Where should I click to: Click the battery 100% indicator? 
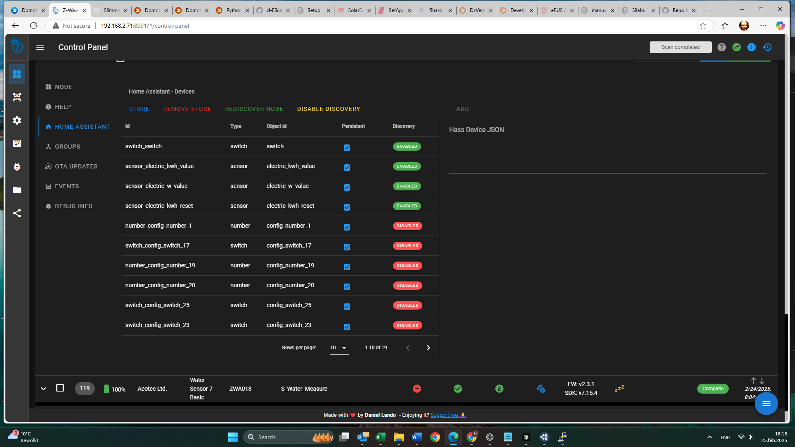114,389
